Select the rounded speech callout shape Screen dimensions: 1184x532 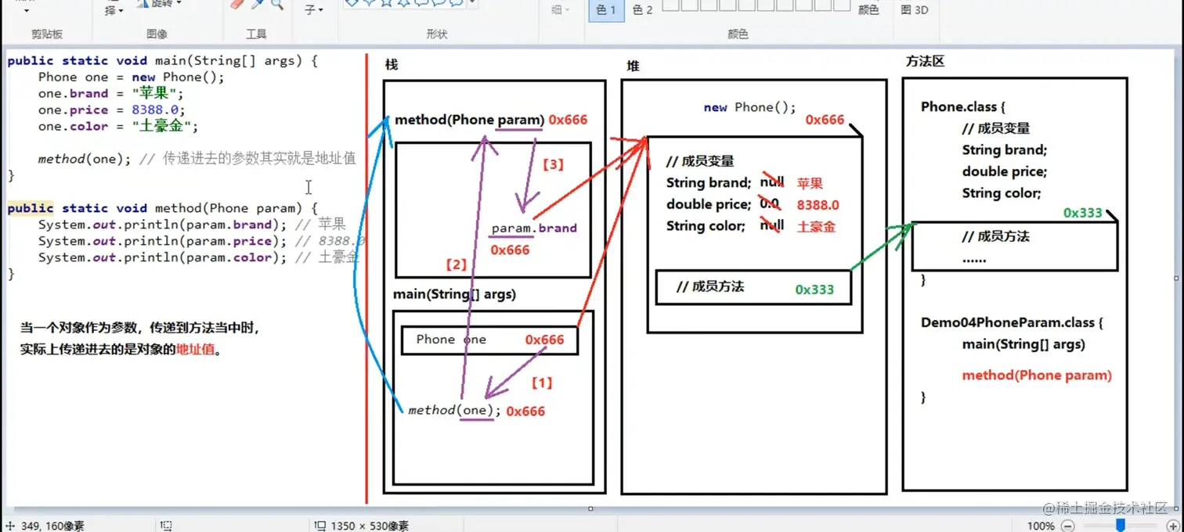pyautogui.click(x=420, y=6)
